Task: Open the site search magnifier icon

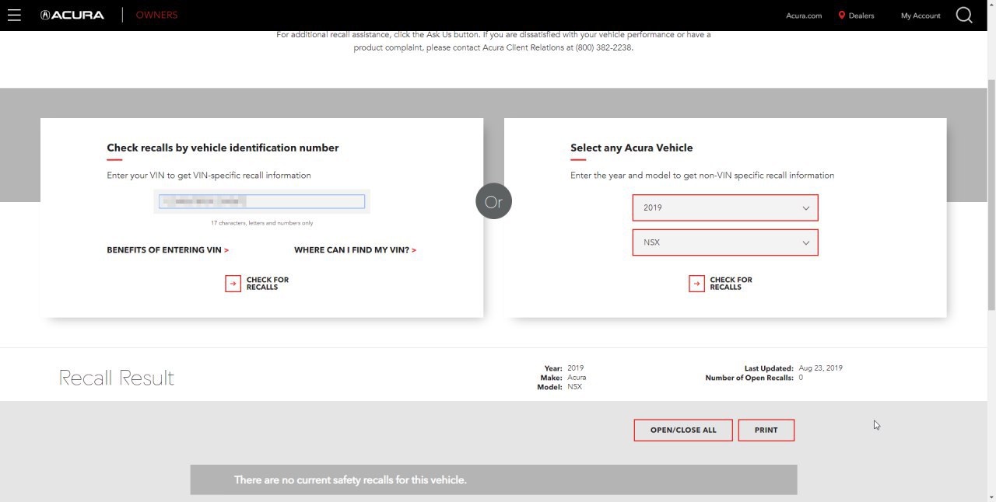Action: 964,15
